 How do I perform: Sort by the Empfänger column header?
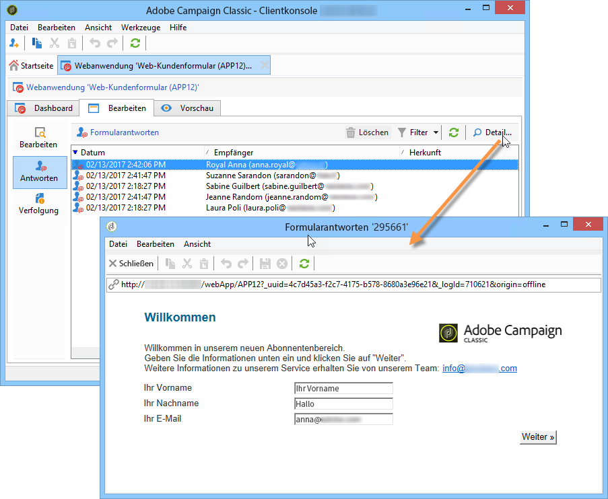click(302, 153)
